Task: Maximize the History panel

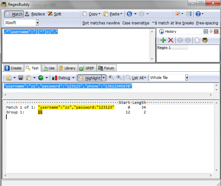Action: (206, 31)
